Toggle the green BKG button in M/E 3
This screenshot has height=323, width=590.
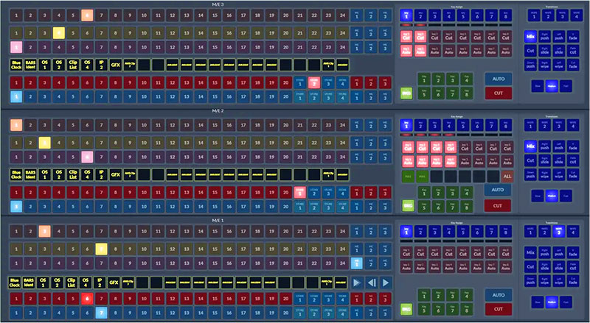[x=406, y=94]
